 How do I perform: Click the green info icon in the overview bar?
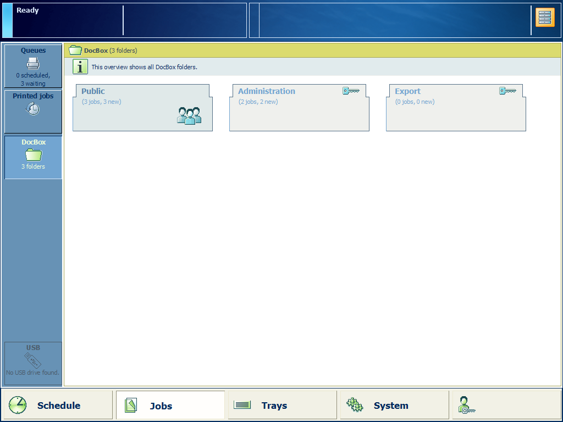[x=80, y=66]
